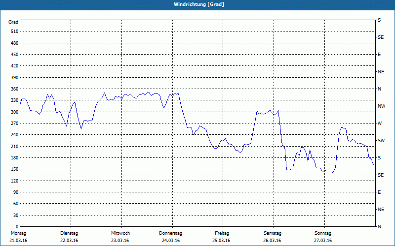Click the date 24.03.16
The image size is (395, 246).
click(x=171, y=241)
